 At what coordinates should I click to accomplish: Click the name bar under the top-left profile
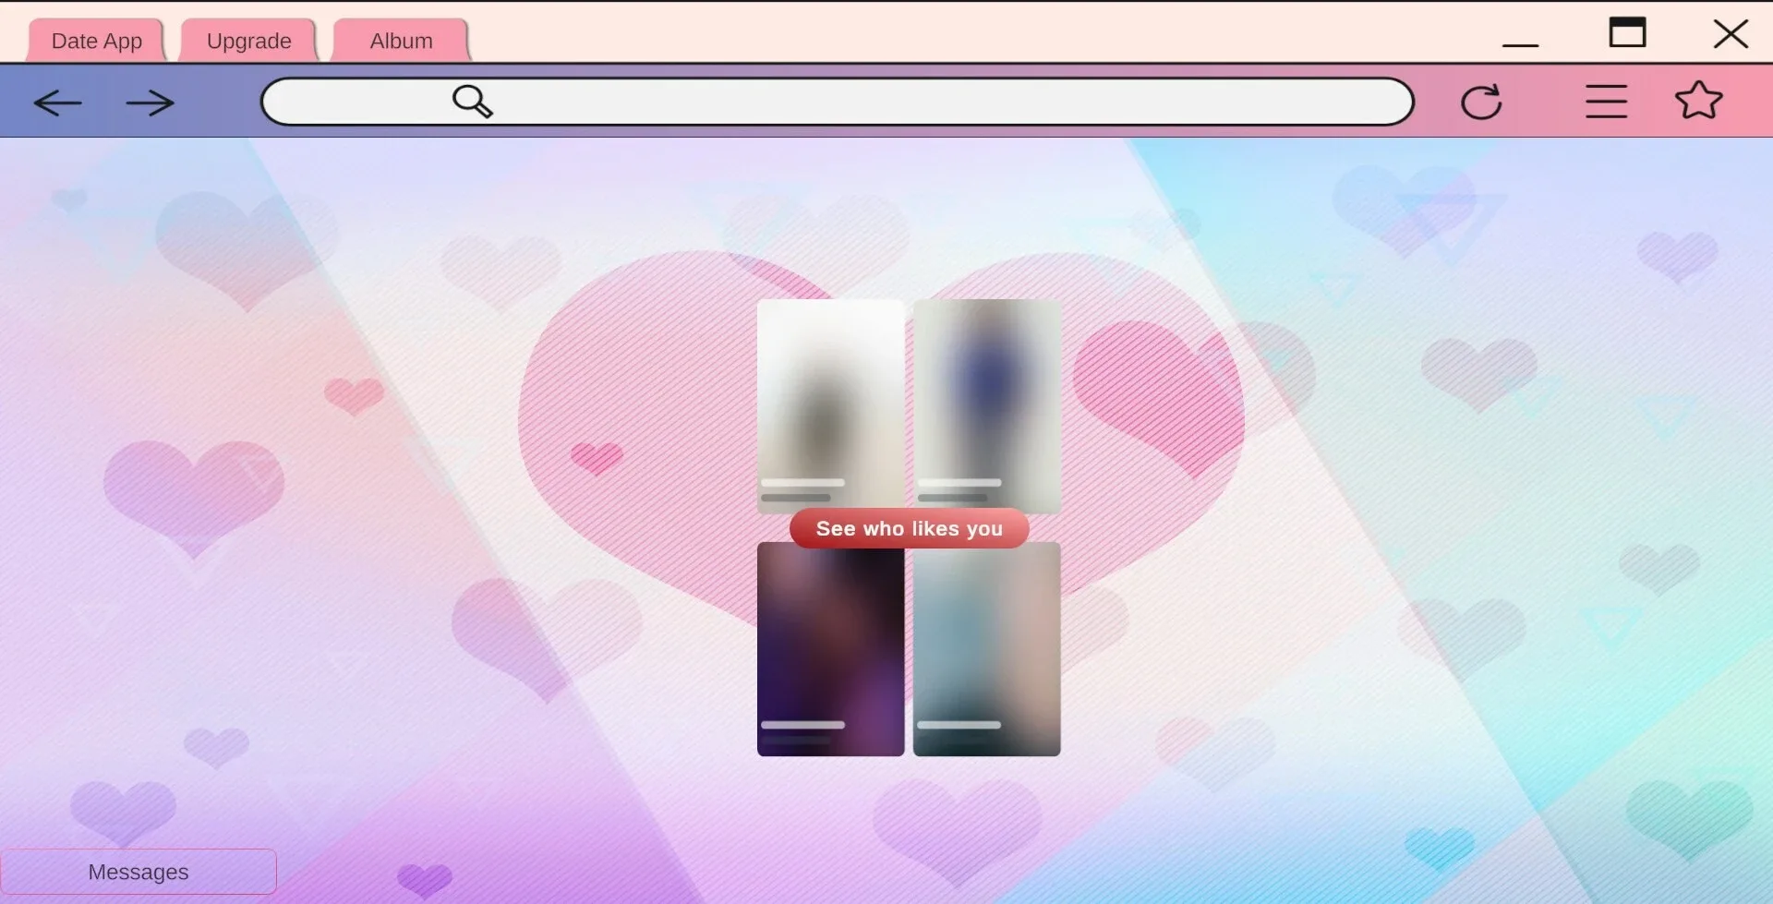coord(802,483)
